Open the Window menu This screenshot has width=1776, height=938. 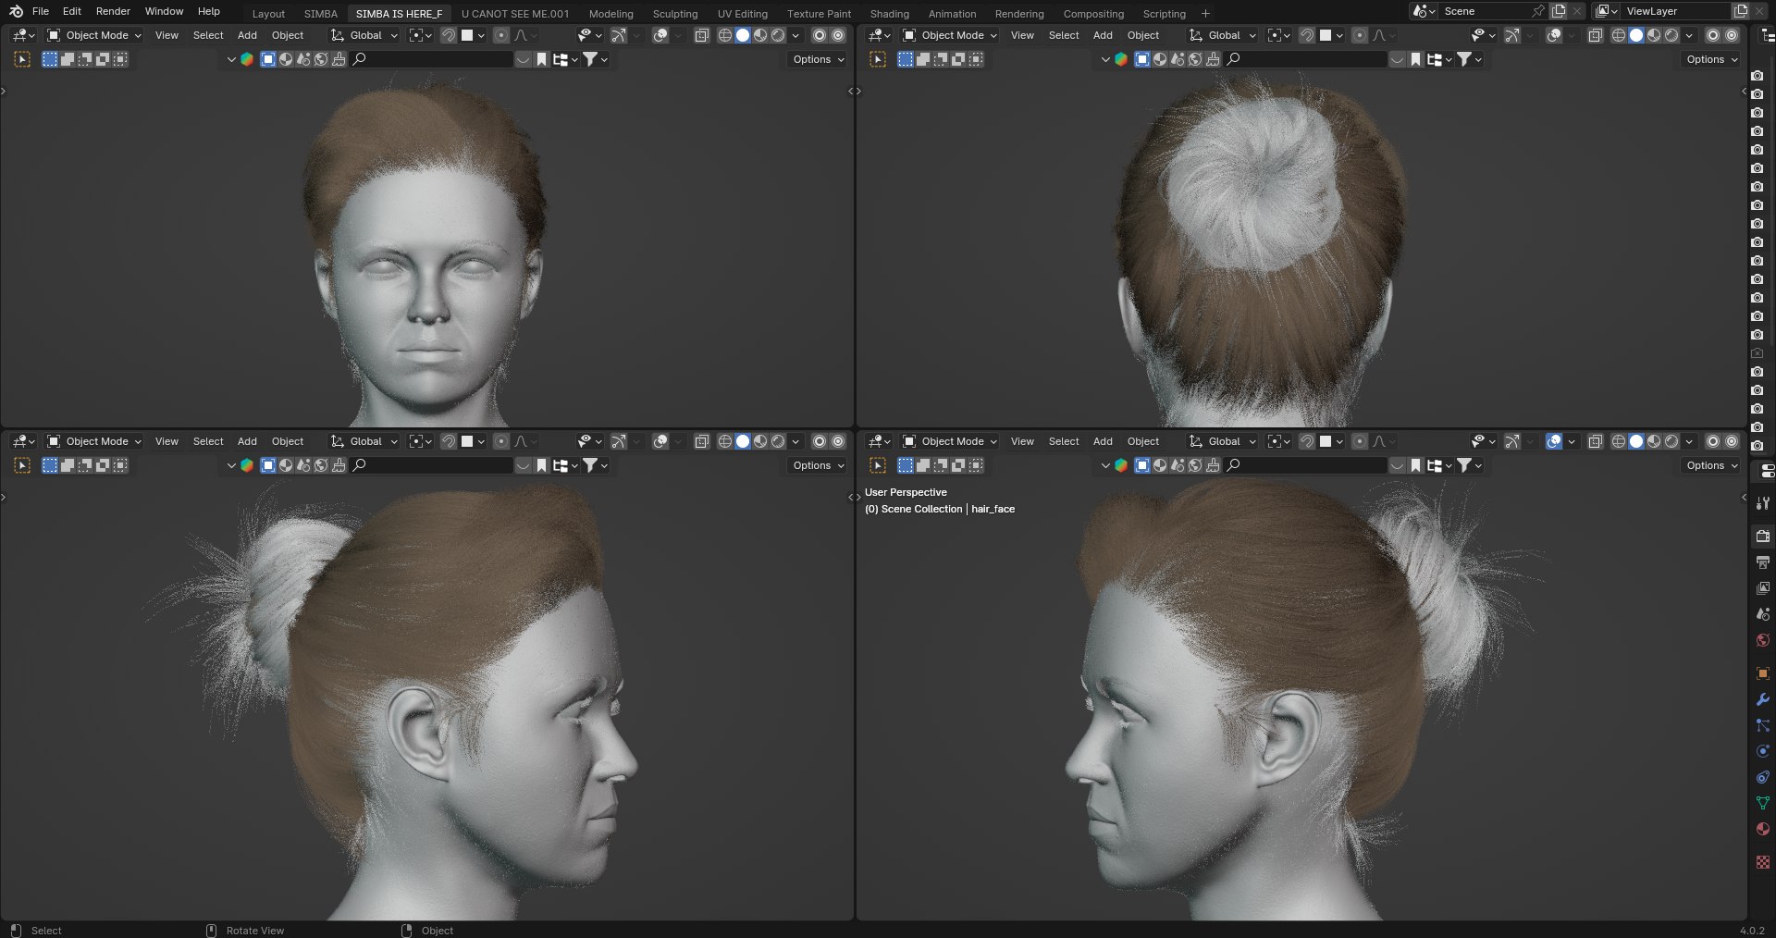coord(164,11)
